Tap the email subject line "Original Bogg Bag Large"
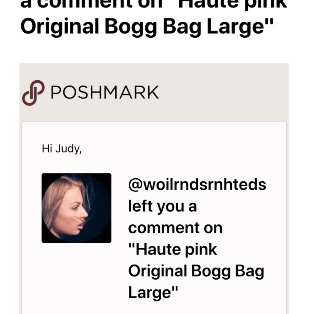Viewport: 314px width, 314px height. click(147, 27)
